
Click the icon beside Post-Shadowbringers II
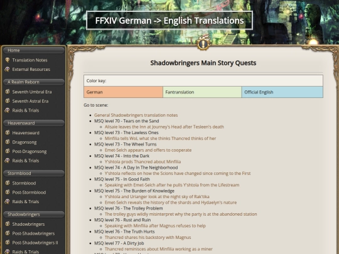tap(8, 243)
